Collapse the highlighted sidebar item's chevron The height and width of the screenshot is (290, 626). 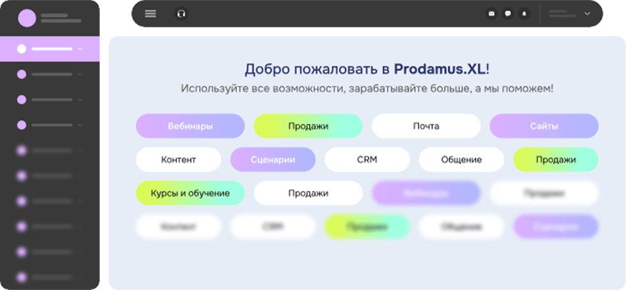coord(80,49)
